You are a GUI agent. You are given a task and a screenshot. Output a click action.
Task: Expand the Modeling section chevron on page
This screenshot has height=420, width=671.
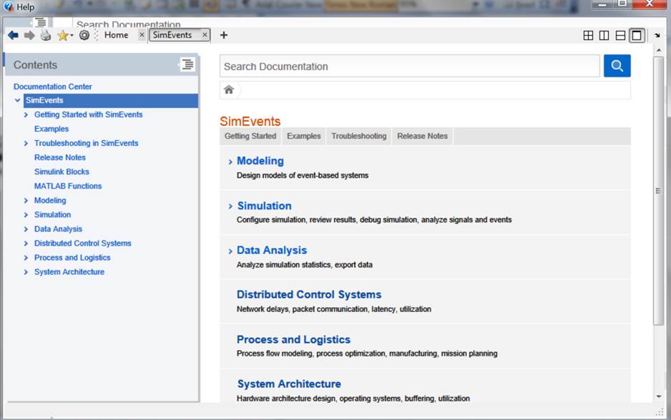[230, 162]
